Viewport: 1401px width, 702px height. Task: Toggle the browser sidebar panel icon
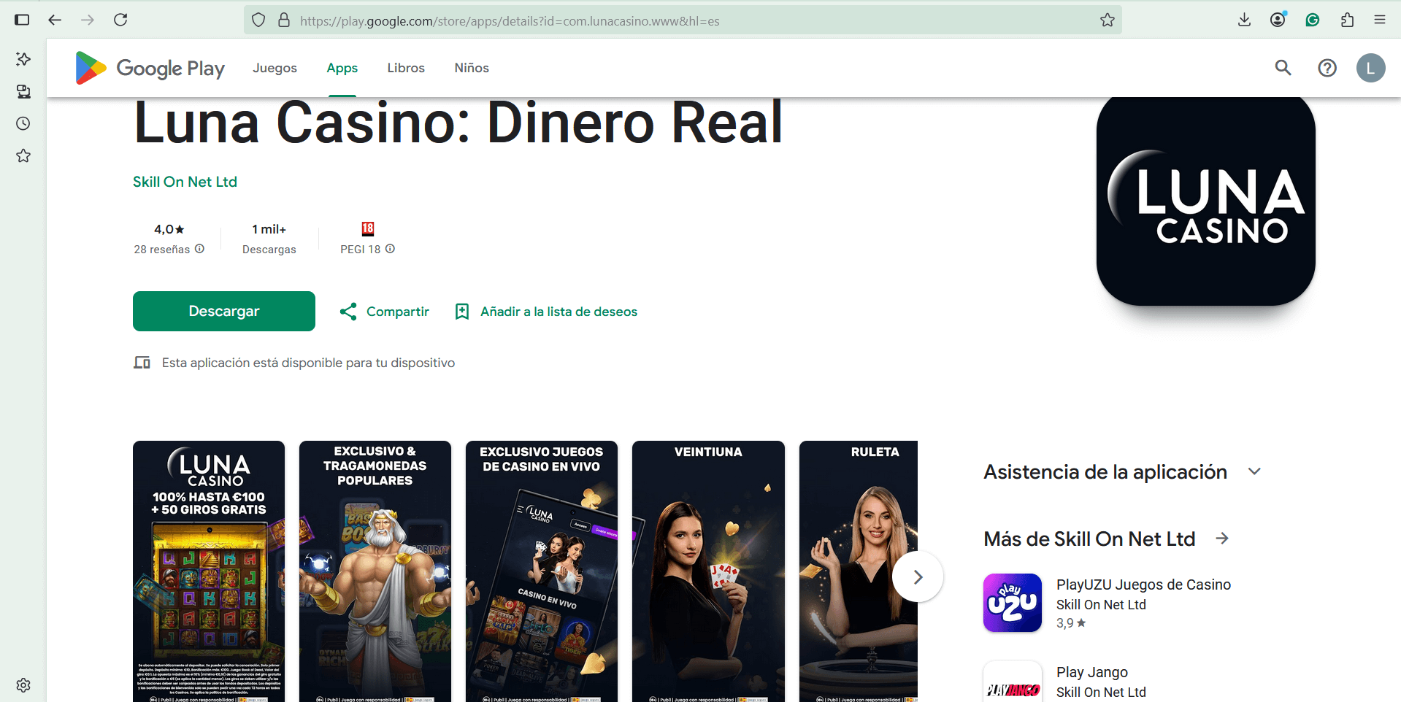[22, 20]
